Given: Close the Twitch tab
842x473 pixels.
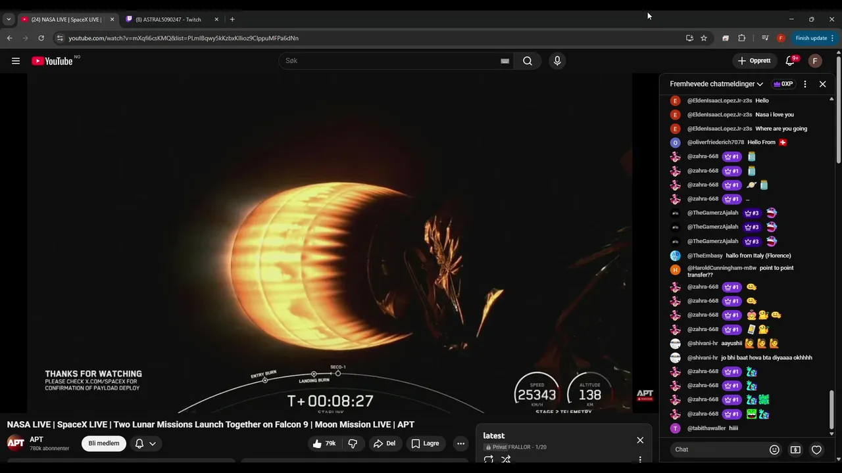Looking at the screenshot, I should (216, 19).
